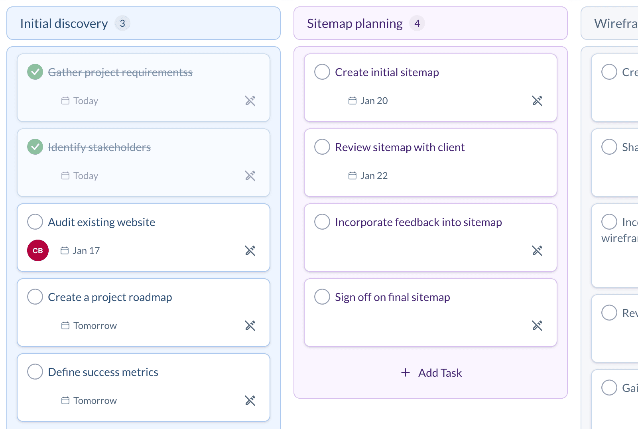Select the pencil-off icon on Audit existing website
This screenshot has width=638, height=429.
251,250
